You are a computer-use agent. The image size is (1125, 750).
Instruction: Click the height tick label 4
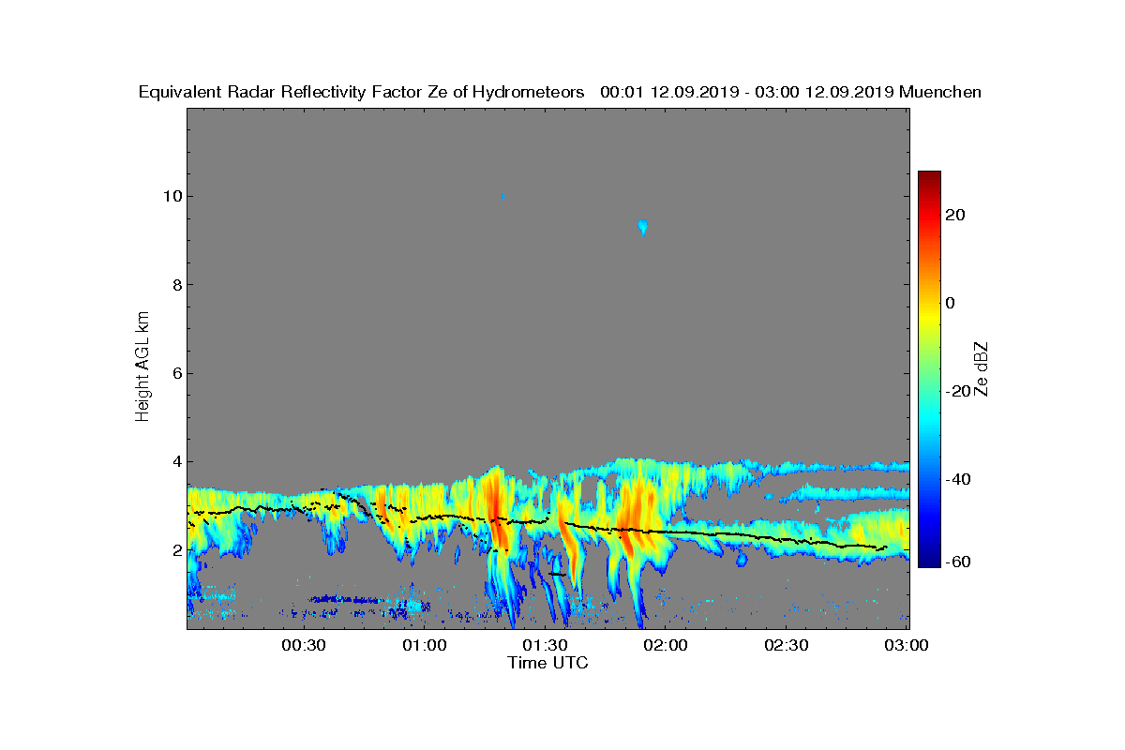[175, 461]
